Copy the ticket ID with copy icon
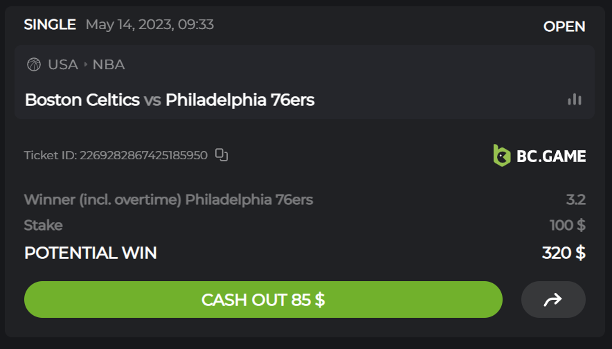 click(x=222, y=154)
